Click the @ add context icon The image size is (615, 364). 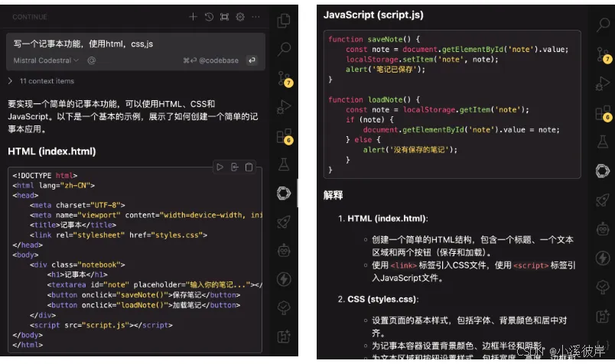click(91, 60)
